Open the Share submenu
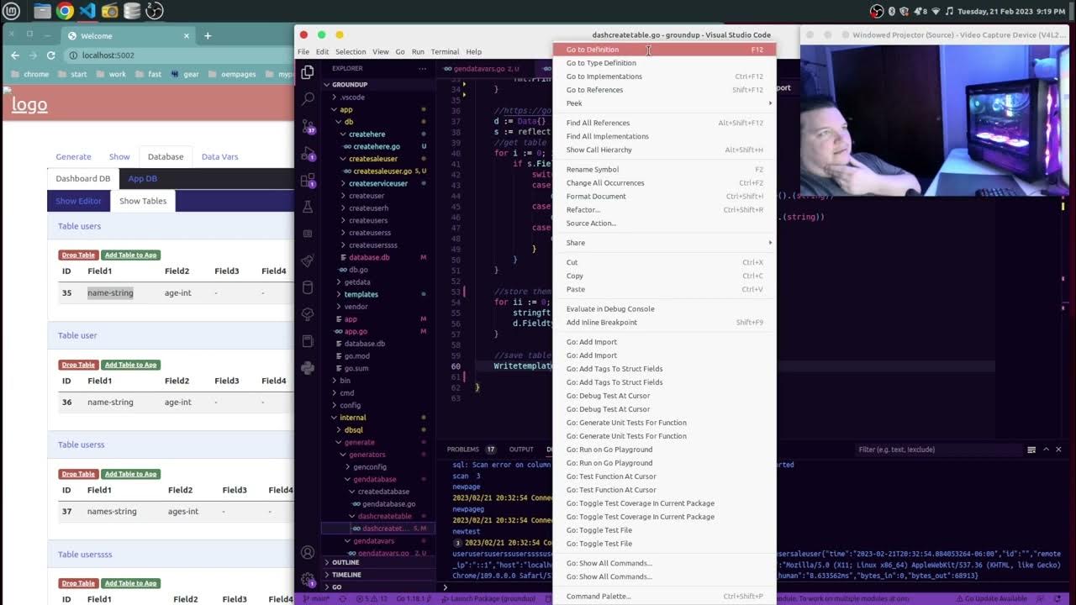The image size is (1076, 605). (x=664, y=243)
